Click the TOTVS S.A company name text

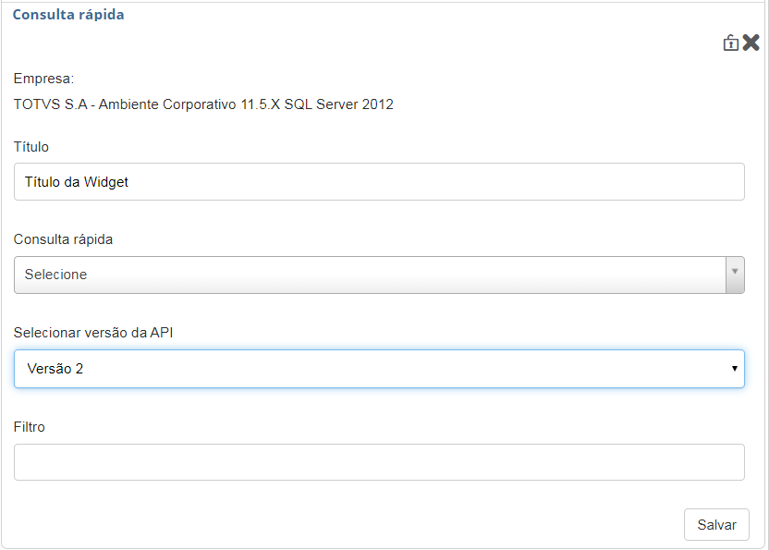point(203,104)
